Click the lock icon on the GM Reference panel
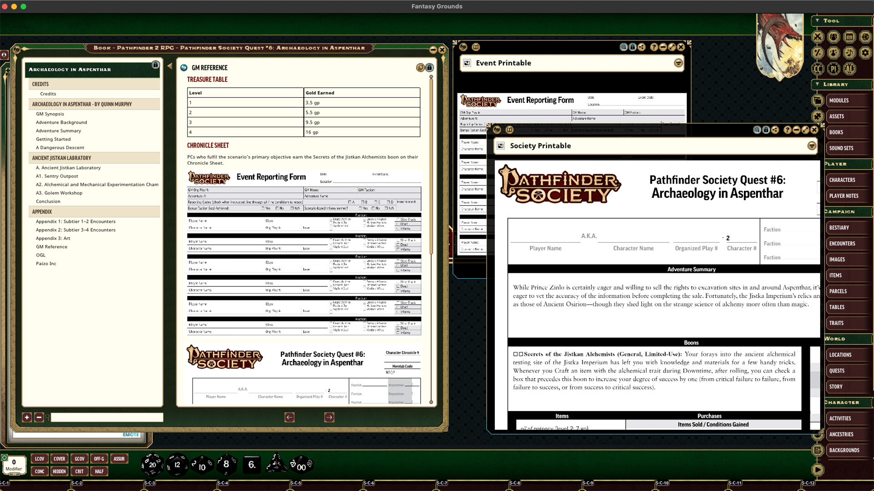This screenshot has width=874, height=491. pyautogui.click(x=430, y=67)
